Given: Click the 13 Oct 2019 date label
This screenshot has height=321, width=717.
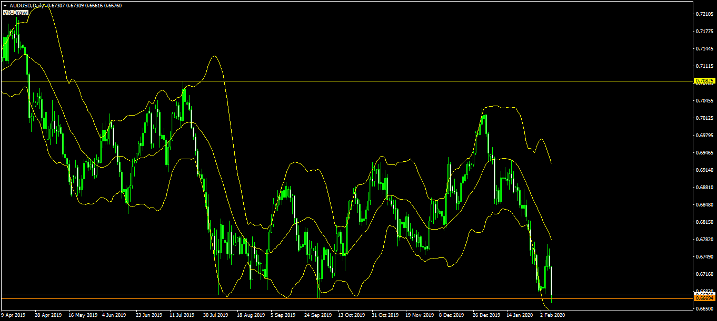Looking at the screenshot, I should click(352, 315).
